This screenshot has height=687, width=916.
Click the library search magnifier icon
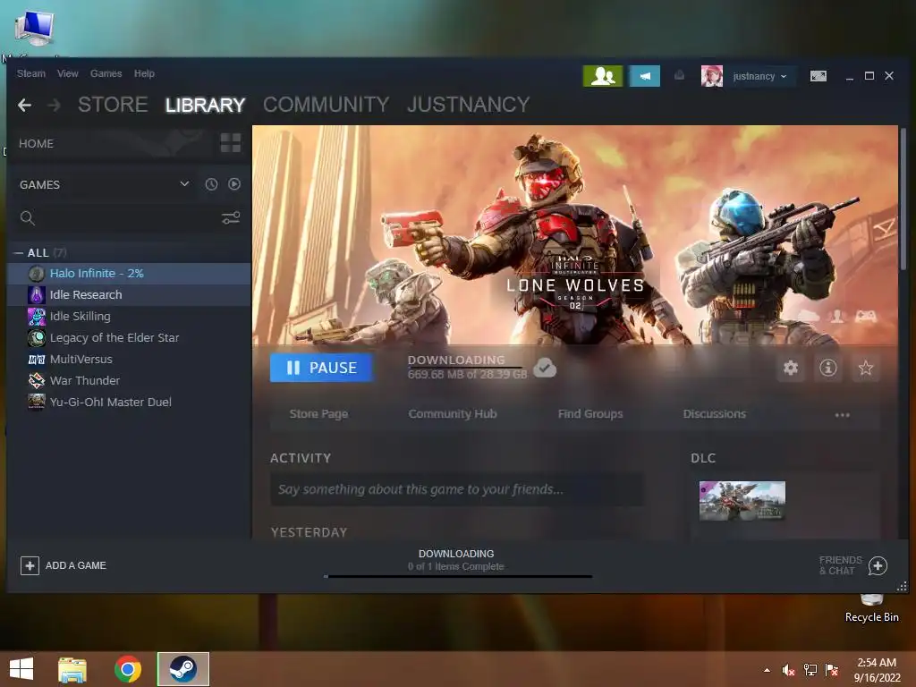pos(28,218)
